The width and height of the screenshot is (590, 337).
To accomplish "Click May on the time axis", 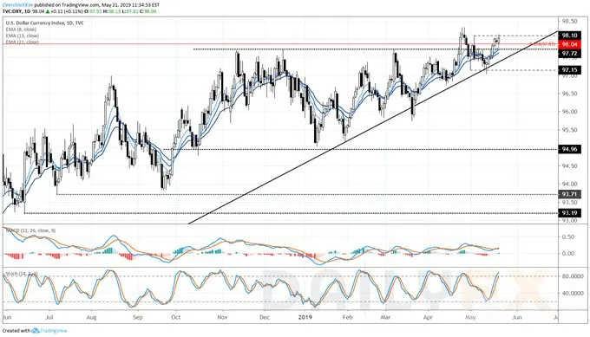I will pyautogui.click(x=470, y=317).
